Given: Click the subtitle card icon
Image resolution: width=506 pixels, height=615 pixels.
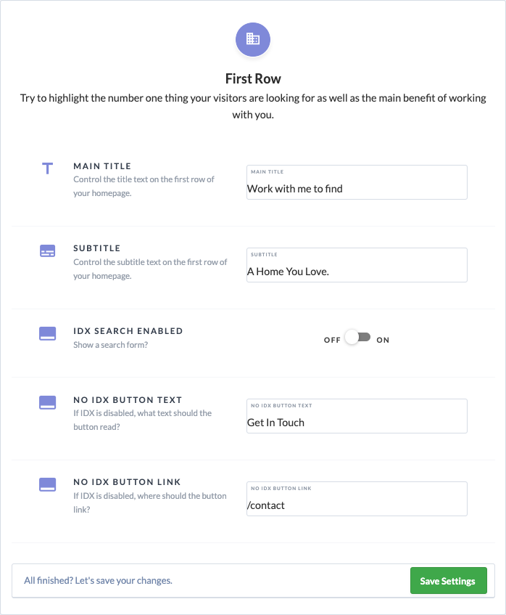Looking at the screenshot, I should click(47, 251).
